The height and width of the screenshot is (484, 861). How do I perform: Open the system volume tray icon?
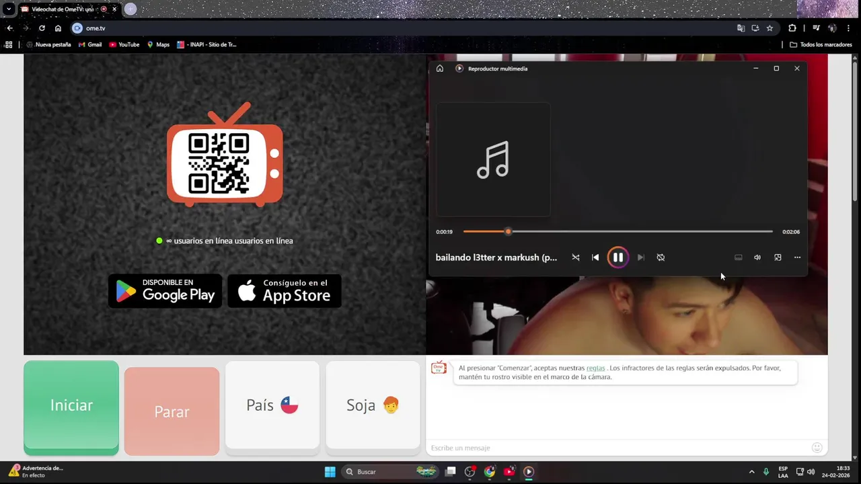tap(811, 472)
